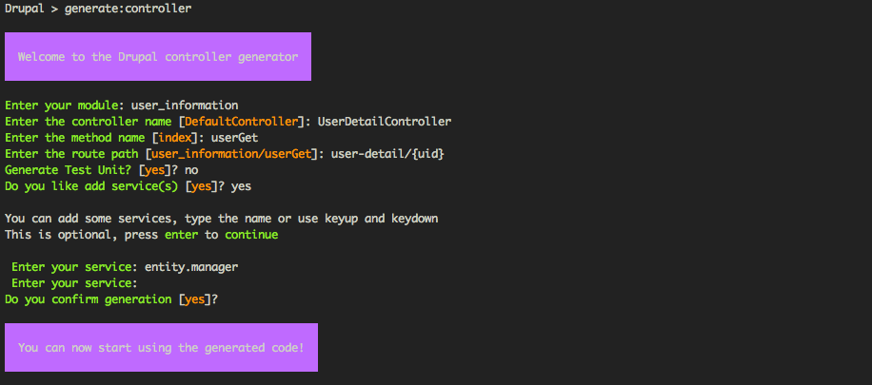Image resolution: width=872 pixels, height=385 pixels.
Task: Click 'Do you like add service(s)' prompt
Action: click(x=91, y=186)
